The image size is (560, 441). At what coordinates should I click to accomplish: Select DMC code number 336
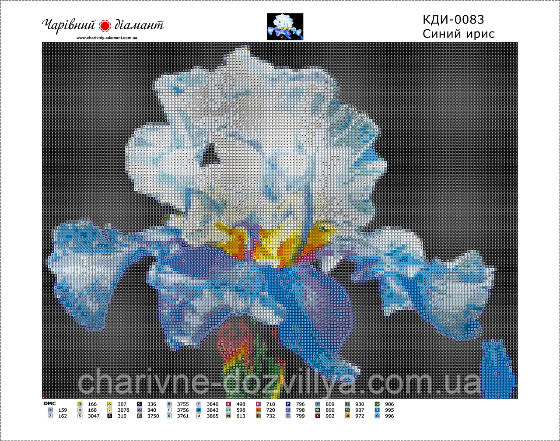point(151,404)
